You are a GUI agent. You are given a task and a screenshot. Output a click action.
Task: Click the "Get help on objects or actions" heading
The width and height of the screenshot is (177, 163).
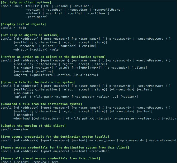pos(30,35)
